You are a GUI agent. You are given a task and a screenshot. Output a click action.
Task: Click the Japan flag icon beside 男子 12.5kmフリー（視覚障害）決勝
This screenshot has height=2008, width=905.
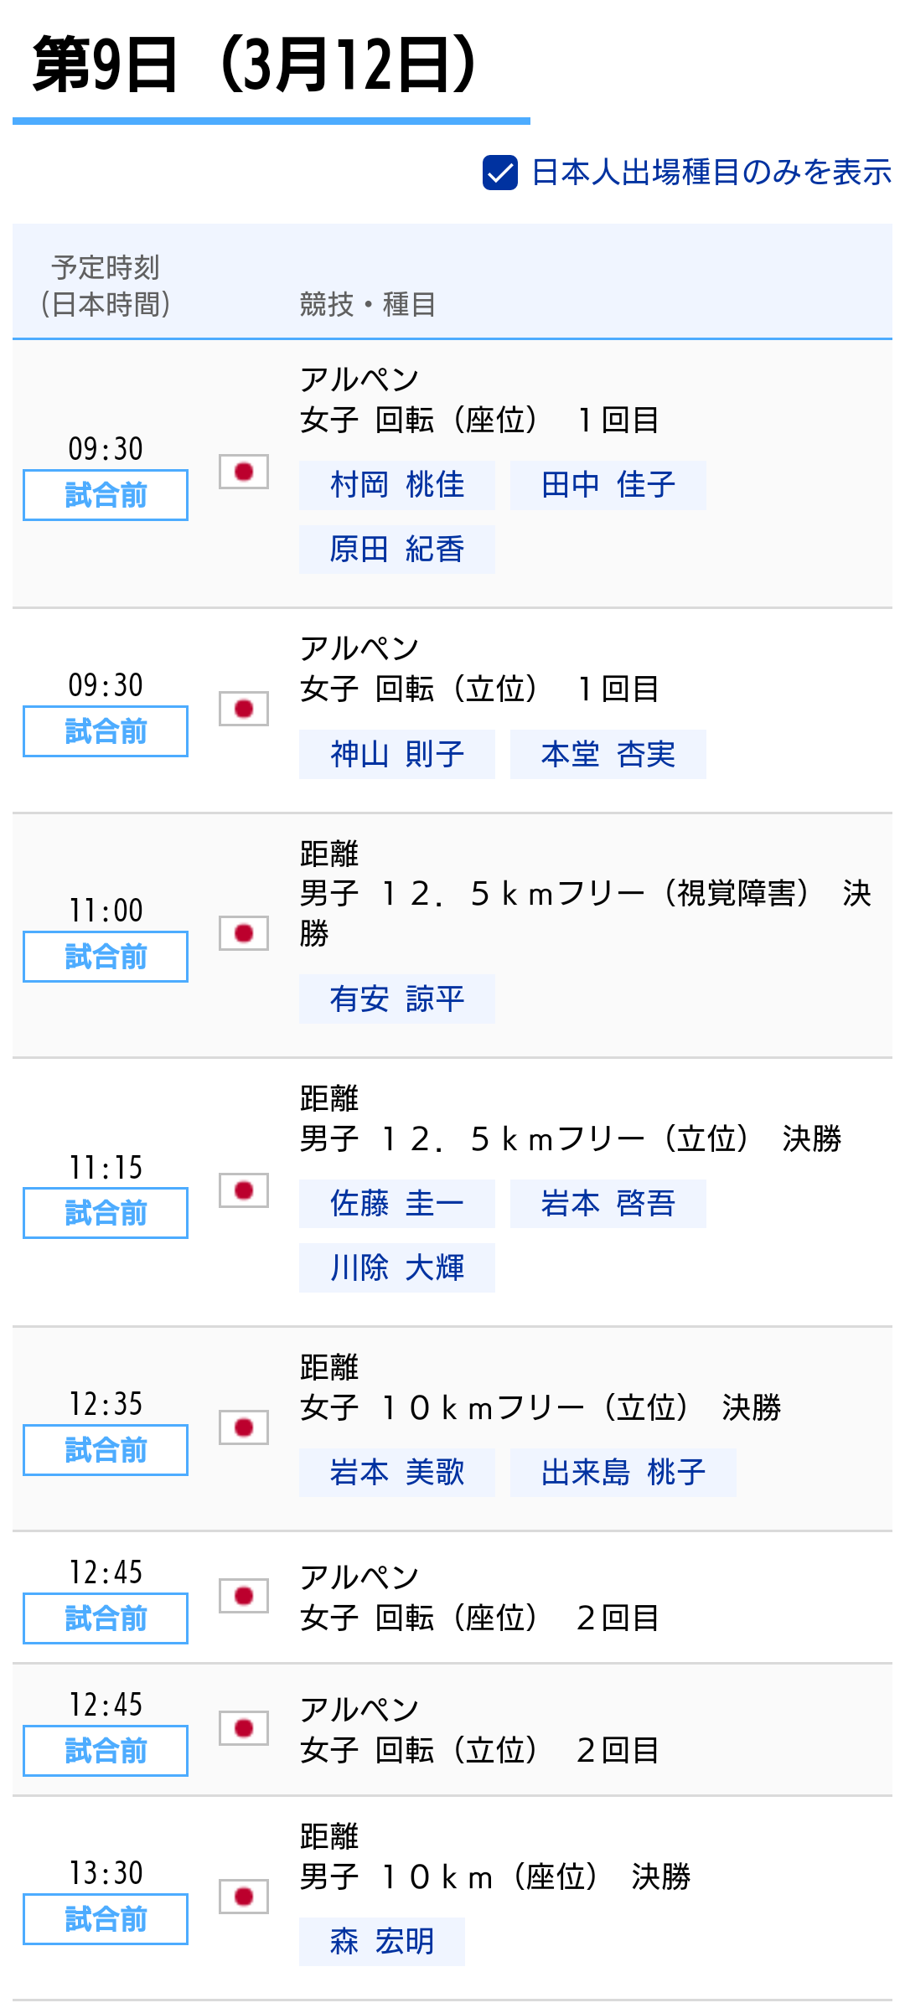(244, 932)
